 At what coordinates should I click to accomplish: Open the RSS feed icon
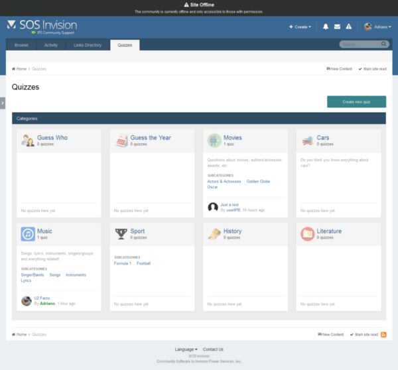coord(383,335)
